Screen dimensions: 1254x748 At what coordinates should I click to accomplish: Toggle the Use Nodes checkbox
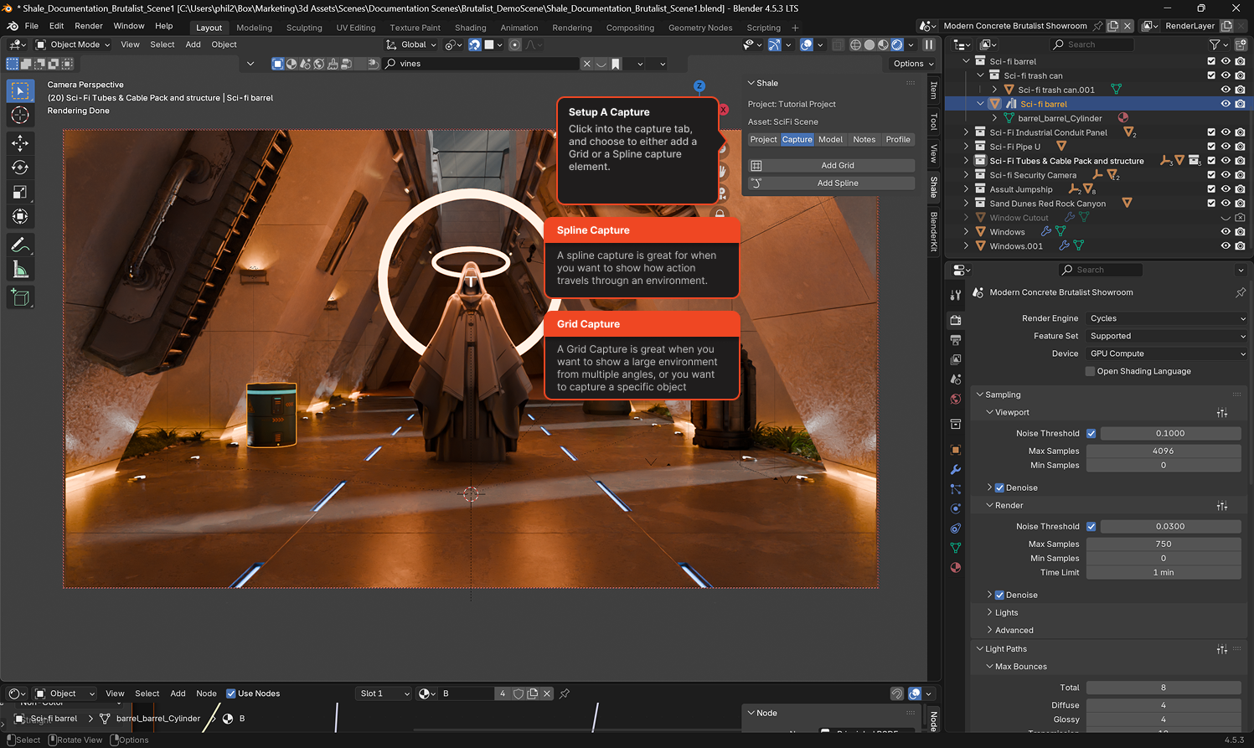click(231, 694)
